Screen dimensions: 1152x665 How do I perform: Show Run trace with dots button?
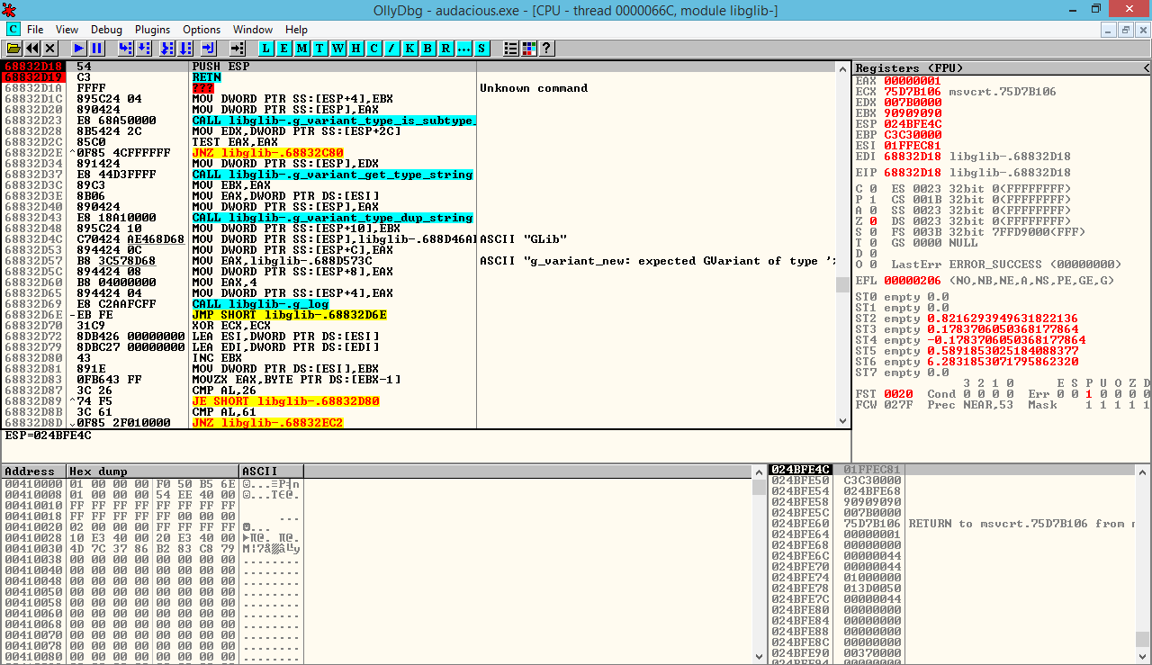tap(464, 48)
